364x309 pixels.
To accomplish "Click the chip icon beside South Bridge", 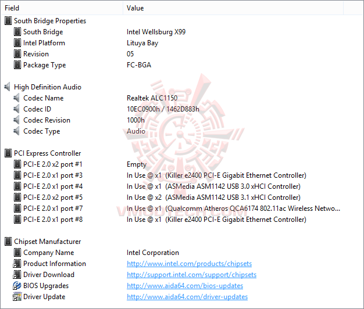I will tap(17, 32).
